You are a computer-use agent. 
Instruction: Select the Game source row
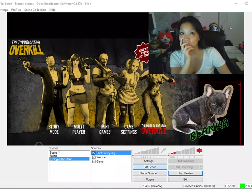tap(111, 162)
